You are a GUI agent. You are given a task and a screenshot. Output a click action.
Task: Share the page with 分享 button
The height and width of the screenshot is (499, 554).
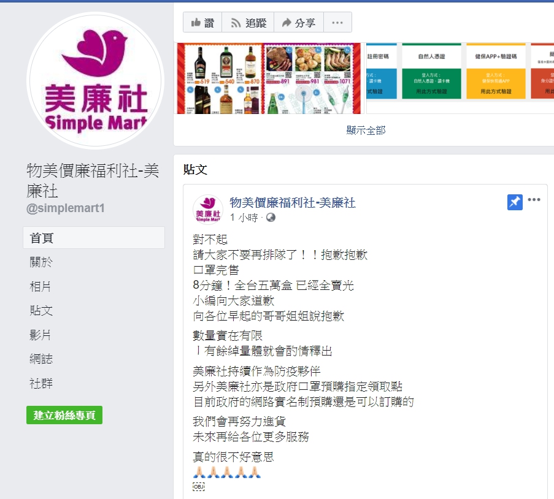[x=299, y=23]
